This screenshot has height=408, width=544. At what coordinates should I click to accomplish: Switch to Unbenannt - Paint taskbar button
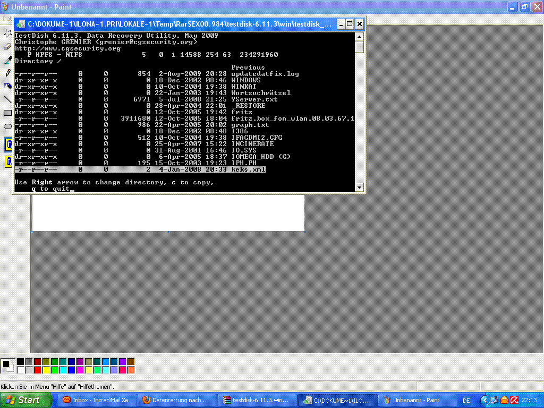pos(418,400)
